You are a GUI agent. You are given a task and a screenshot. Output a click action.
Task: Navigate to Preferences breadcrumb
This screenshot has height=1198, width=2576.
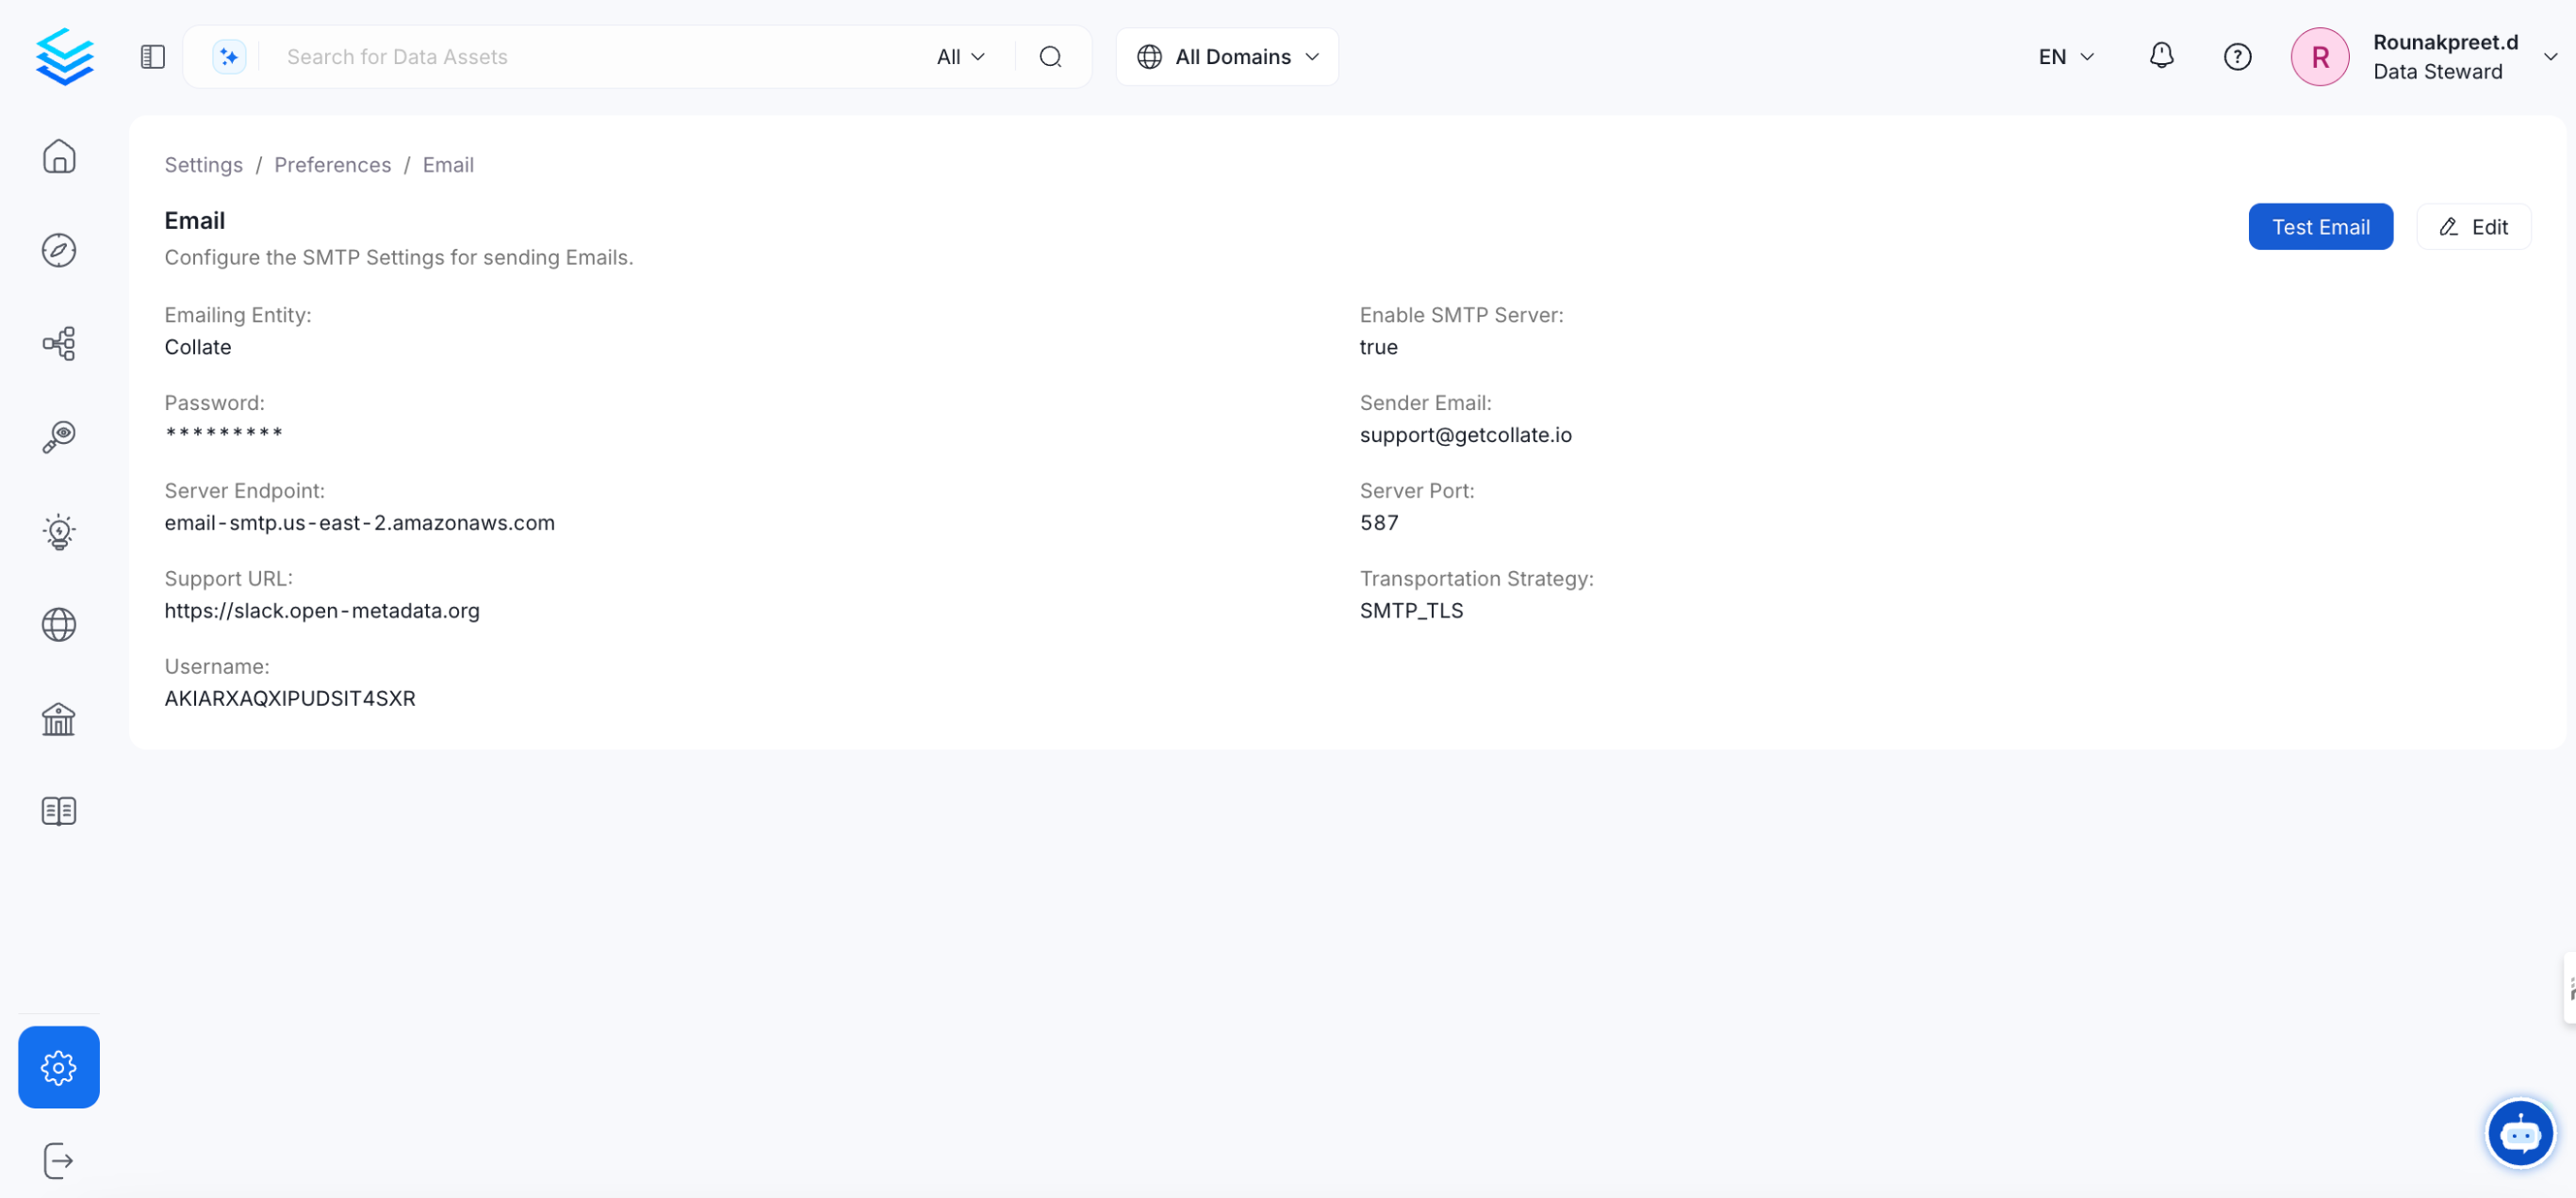(332, 164)
